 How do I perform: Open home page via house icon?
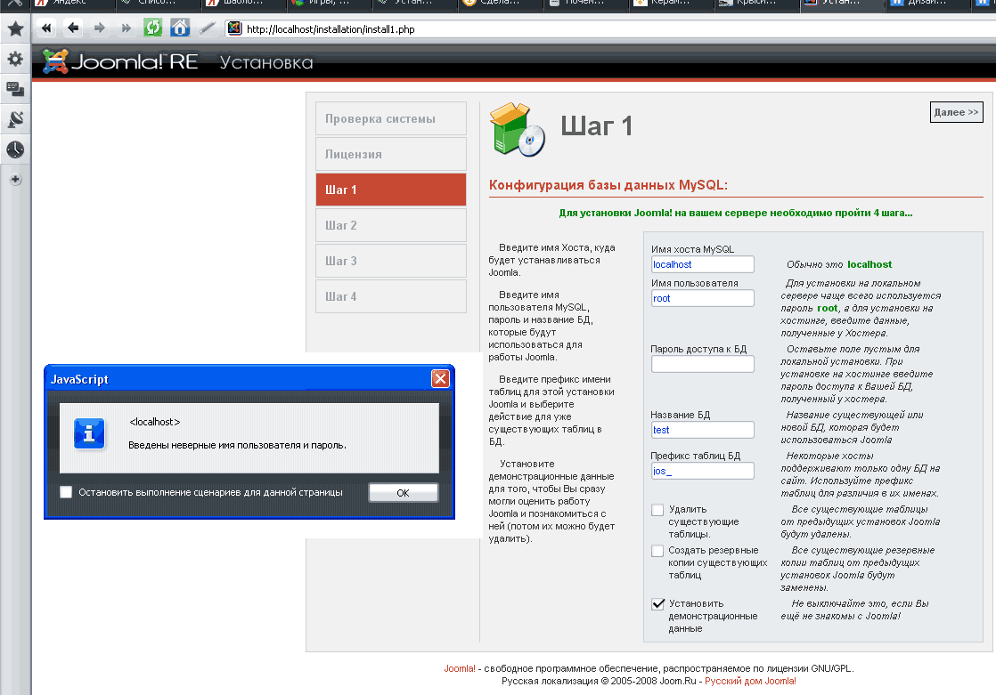coord(180,28)
